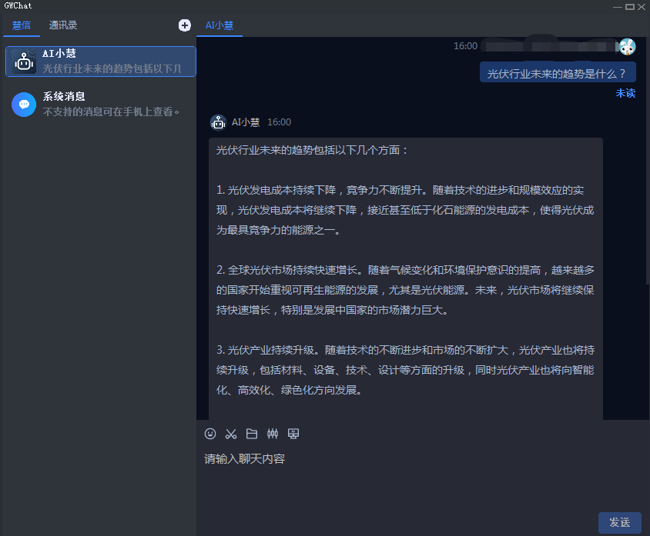Open the AI小慧 chat in the list

click(100, 62)
